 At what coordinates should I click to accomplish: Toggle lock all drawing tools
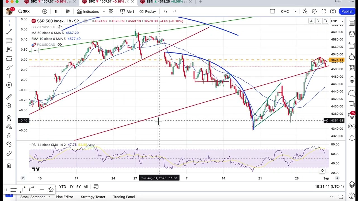pos(9,136)
